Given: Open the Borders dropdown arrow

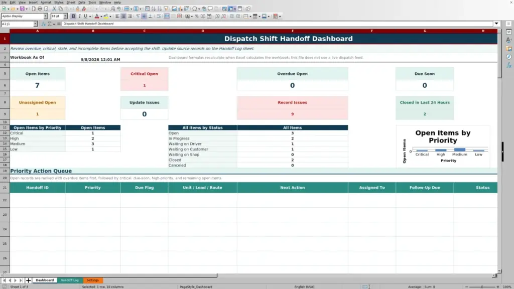Looking at the screenshot, I should tap(250, 17).
